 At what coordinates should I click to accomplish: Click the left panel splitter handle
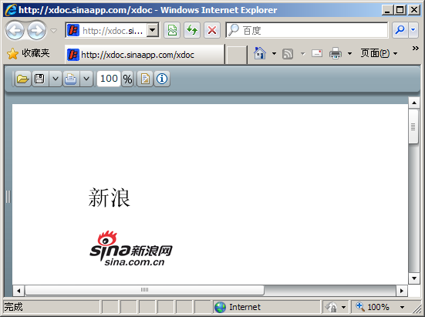8,197
